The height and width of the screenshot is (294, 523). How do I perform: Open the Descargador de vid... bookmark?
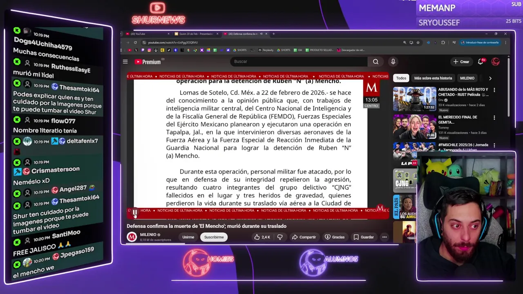351,50
